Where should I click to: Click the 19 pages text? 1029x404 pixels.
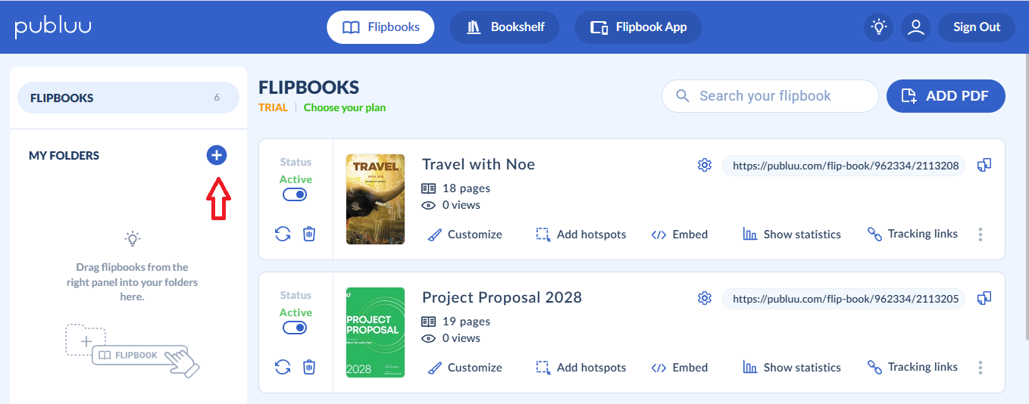(x=466, y=321)
